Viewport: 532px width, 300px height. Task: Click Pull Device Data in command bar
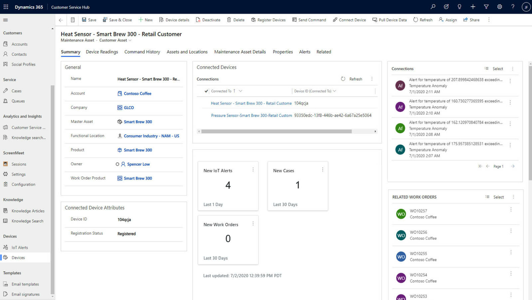[x=389, y=20]
